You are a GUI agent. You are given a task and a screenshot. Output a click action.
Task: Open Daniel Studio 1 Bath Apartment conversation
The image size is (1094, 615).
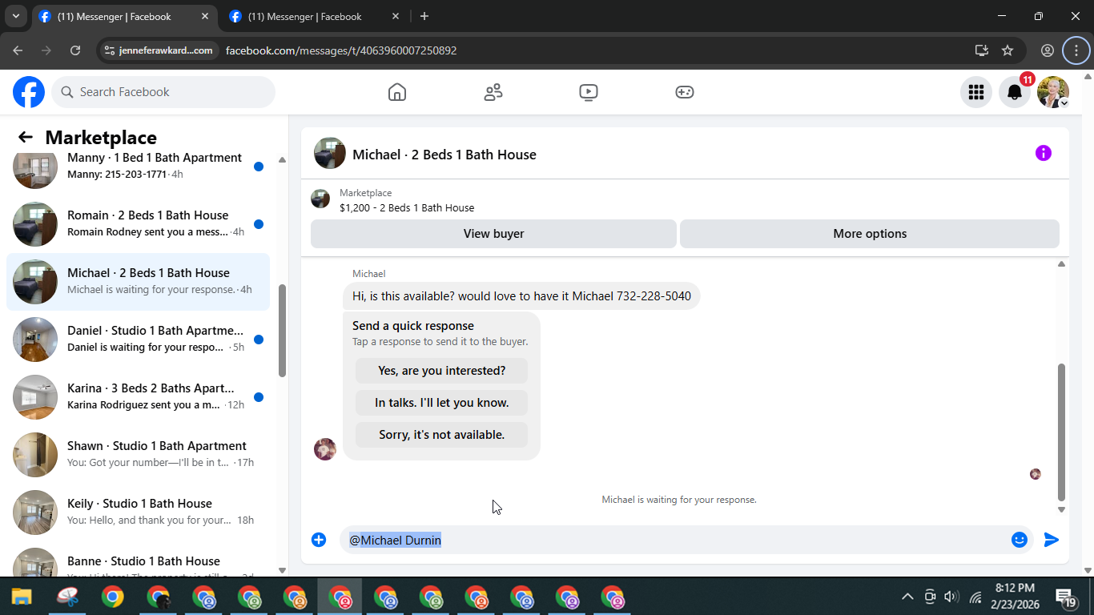[x=138, y=340]
